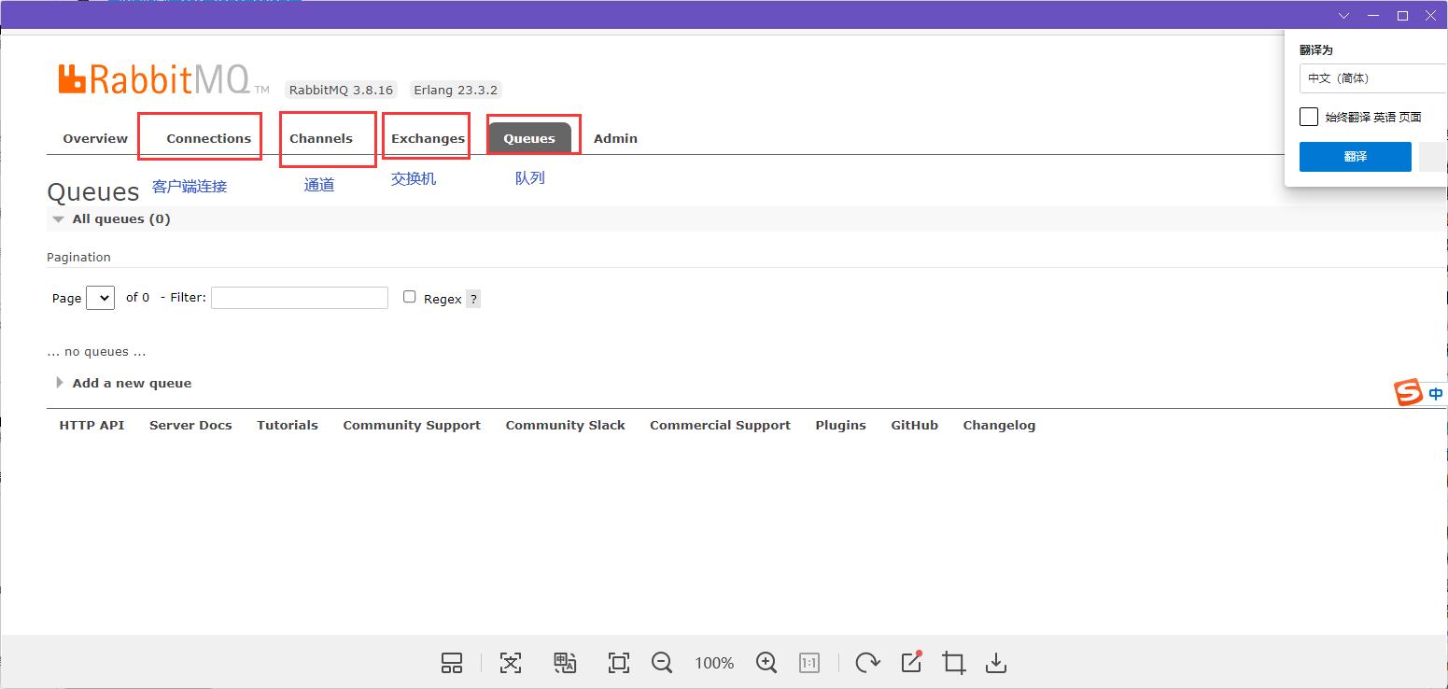Open the Channels tab
This screenshot has height=689, width=1448.
[321, 138]
